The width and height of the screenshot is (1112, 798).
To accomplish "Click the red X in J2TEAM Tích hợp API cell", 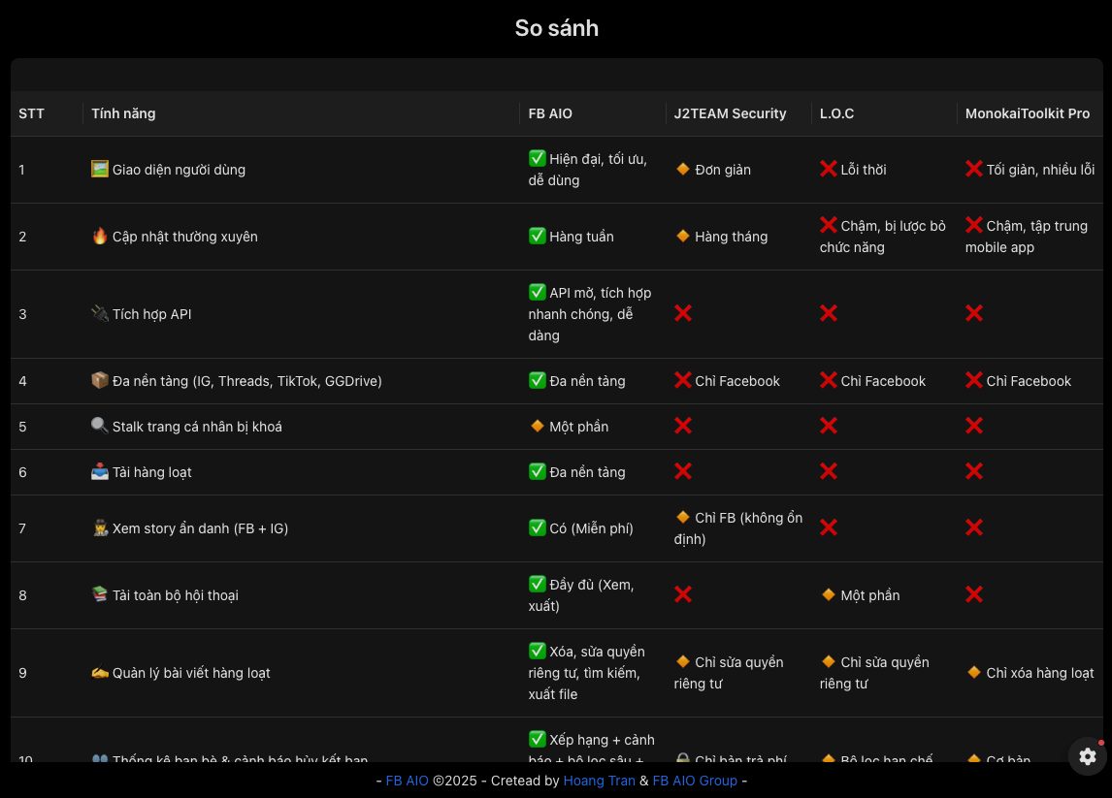I will point(683,313).
